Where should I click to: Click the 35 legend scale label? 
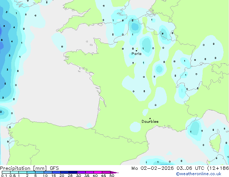[x=87, y=176]
